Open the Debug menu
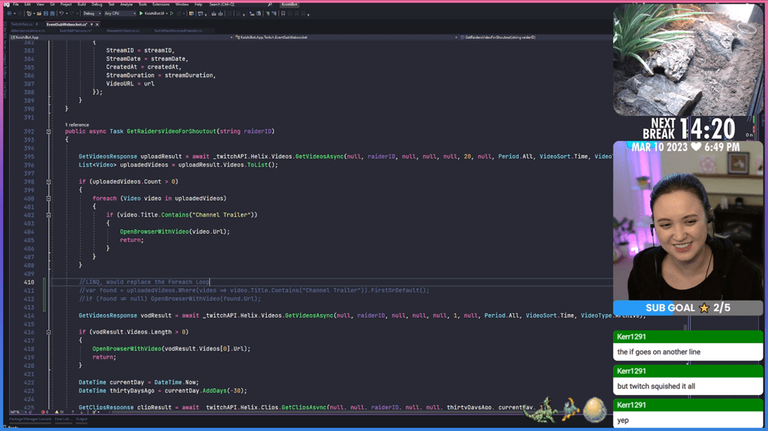This screenshot has height=431, width=768. pyautogui.click(x=97, y=4)
